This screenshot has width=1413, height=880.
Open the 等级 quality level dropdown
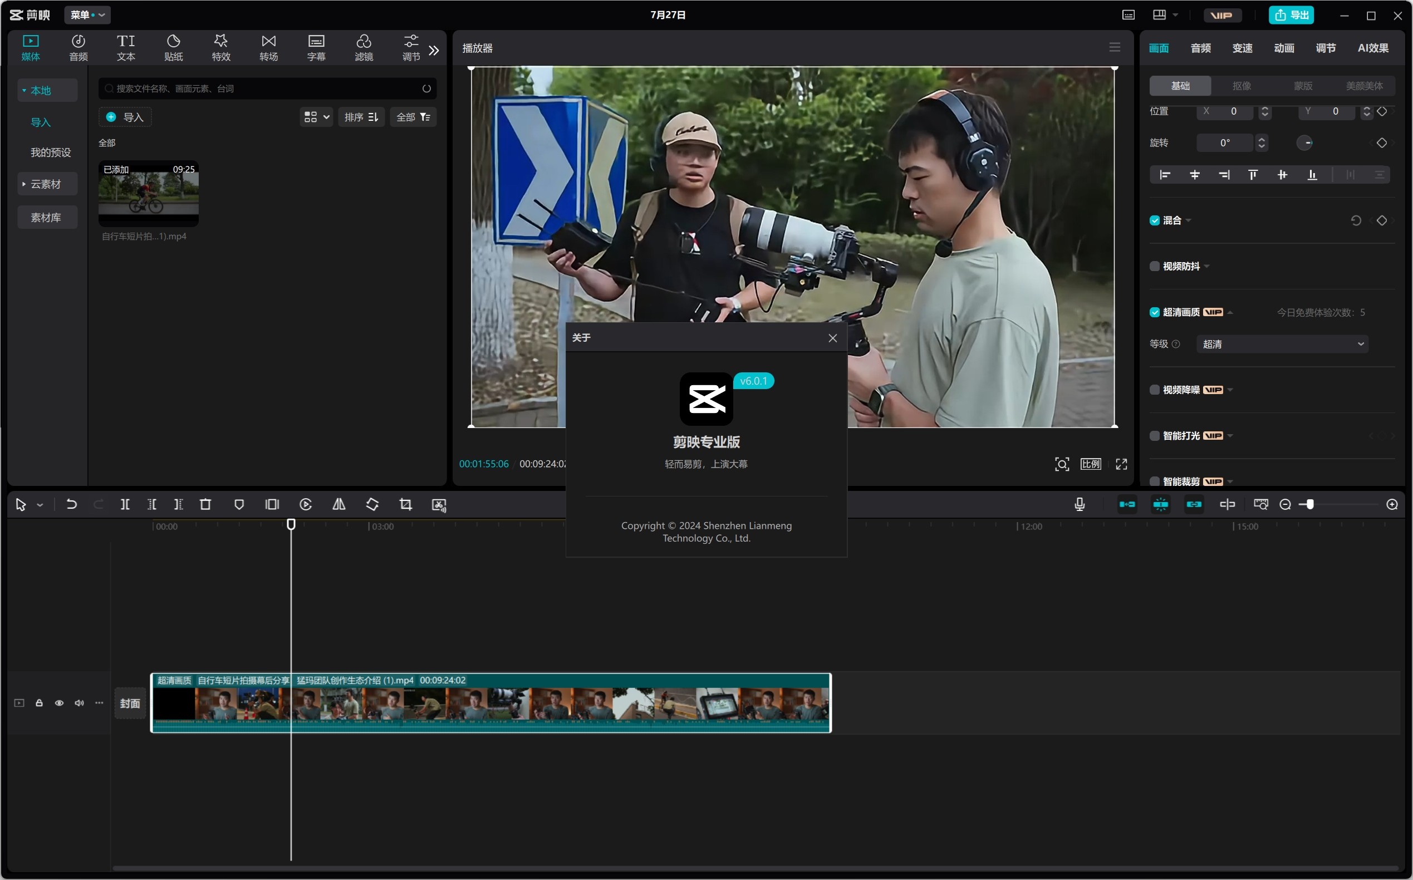(x=1282, y=344)
